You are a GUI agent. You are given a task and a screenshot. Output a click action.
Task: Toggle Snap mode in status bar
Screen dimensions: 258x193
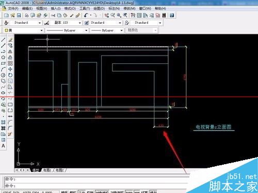[64, 192]
